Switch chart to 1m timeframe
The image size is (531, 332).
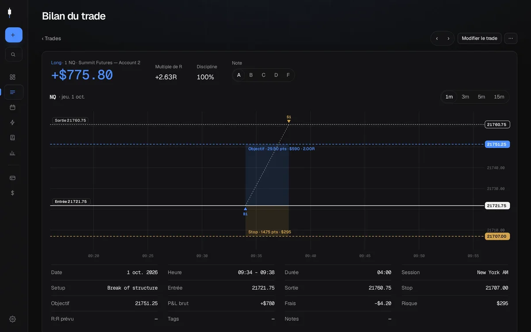pyautogui.click(x=449, y=97)
